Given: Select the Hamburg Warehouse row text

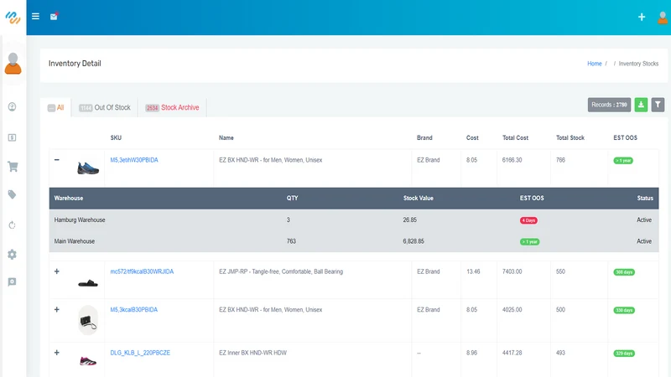Looking at the screenshot, I should point(80,219).
